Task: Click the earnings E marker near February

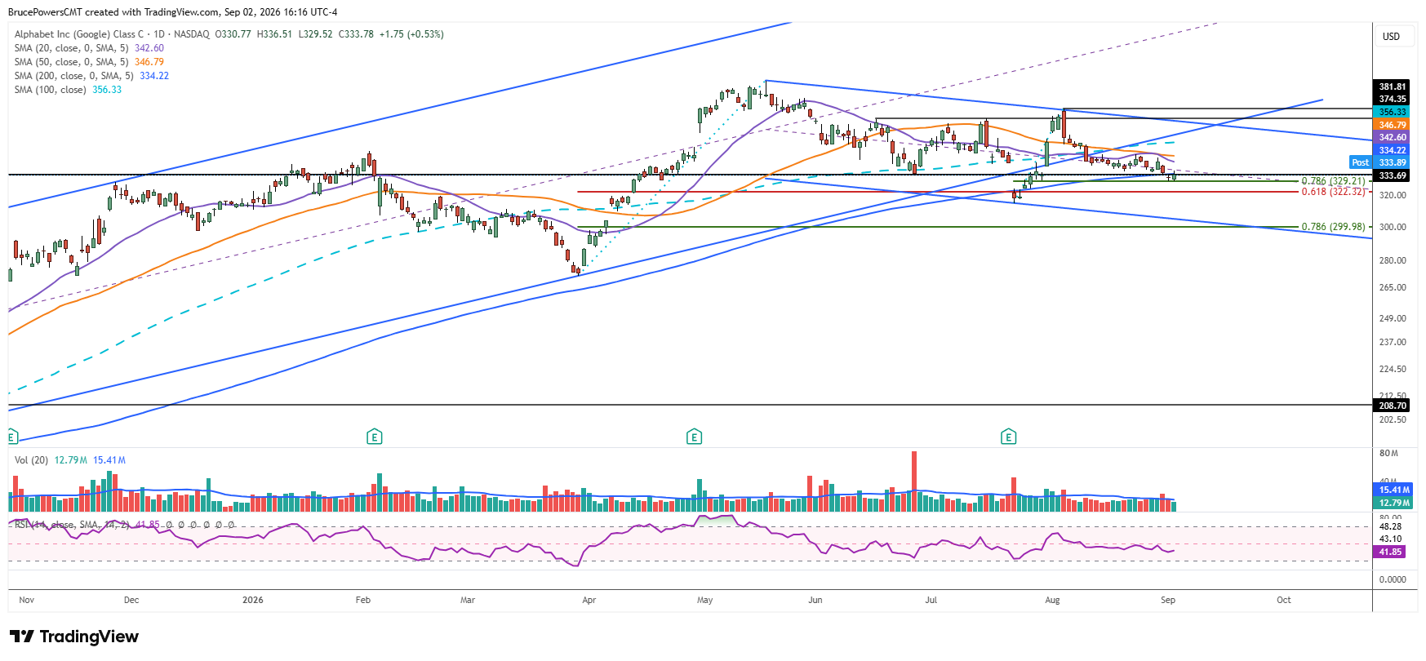Action: [374, 437]
